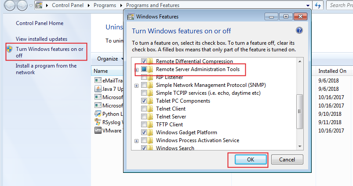353x186 pixels.
Task: Expand Remote Server Administration Tools tree
Action: coord(136,70)
